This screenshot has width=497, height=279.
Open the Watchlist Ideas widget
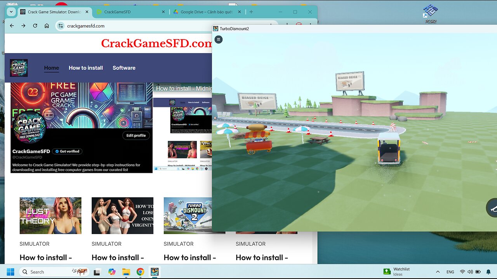point(397,272)
